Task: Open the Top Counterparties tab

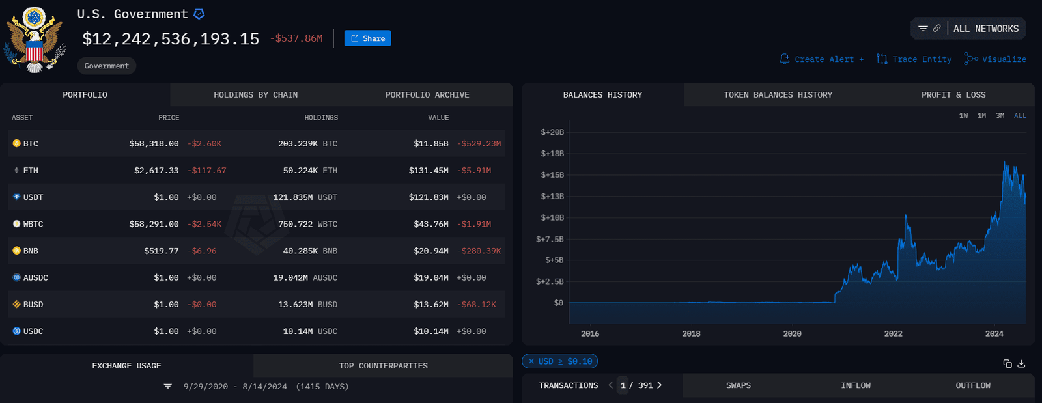Action: [x=384, y=365]
